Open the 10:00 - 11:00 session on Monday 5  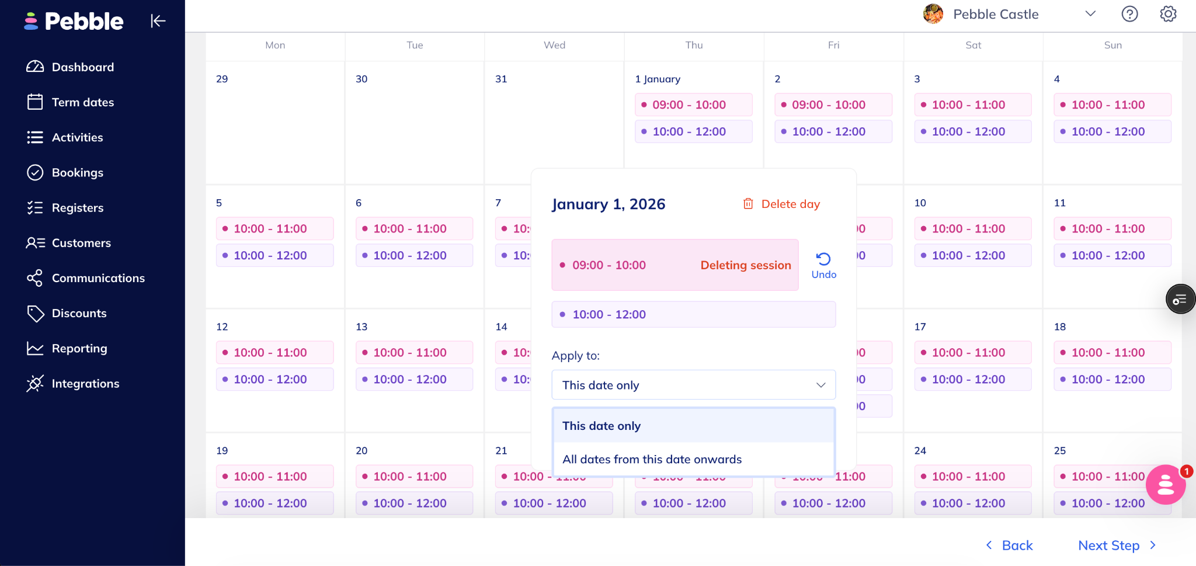(x=274, y=229)
